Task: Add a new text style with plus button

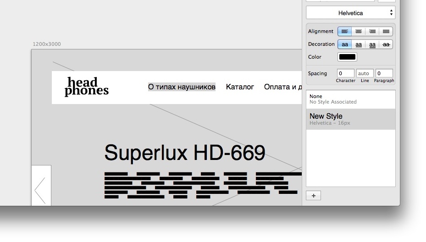Action: coord(313,196)
